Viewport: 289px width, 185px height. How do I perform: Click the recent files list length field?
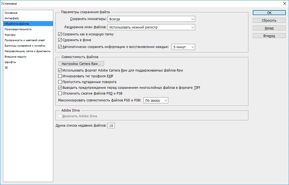click(111, 126)
